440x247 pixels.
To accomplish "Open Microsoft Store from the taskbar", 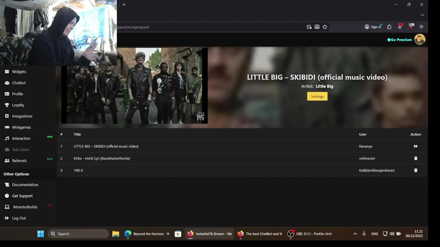I will (x=178, y=234).
